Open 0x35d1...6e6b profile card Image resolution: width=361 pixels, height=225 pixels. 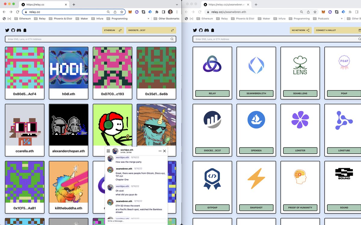[x=156, y=73]
